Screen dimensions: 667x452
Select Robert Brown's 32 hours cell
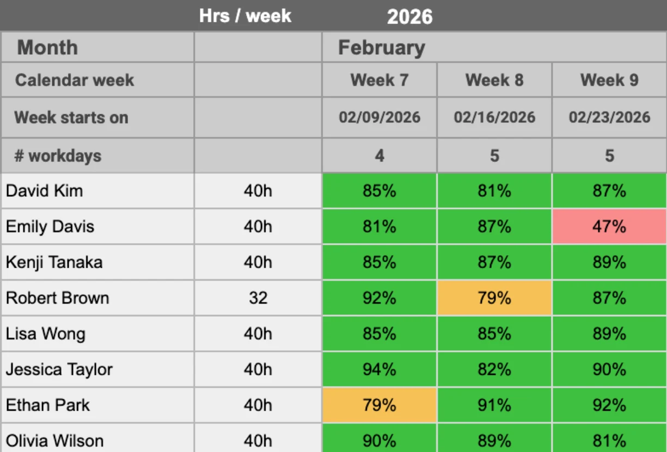pos(258,298)
